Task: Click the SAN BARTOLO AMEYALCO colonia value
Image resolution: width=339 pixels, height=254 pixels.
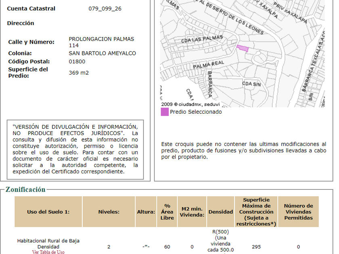Action: 102,53
